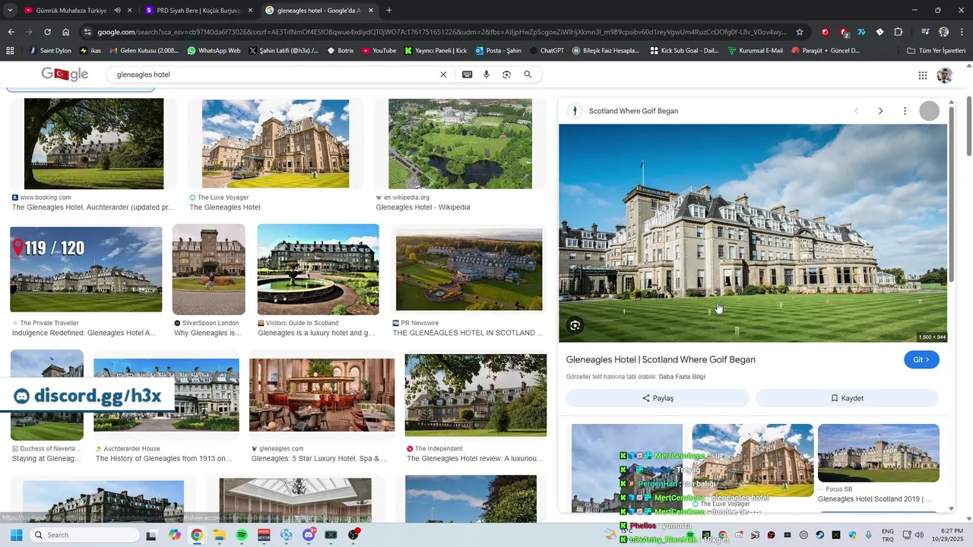Open Spotify from the taskbar
Screen dimensions: 973x547
242,535
